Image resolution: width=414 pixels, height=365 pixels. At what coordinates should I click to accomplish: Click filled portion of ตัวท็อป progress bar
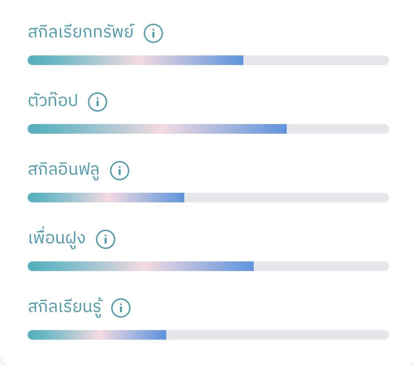pyautogui.click(x=157, y=129)
